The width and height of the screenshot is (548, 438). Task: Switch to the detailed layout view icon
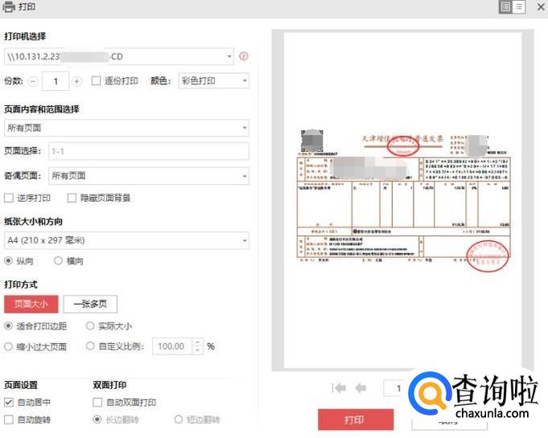(x=505, y=6)
